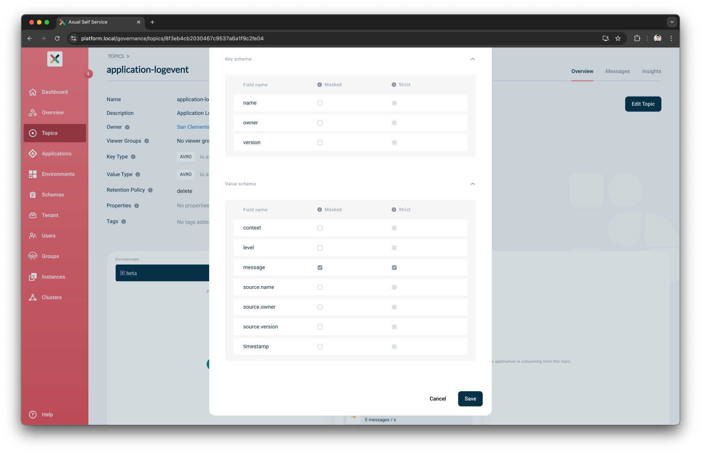Viewport: 701px width, 453px height.
Task: Switch to the Messages tab
Action: 618,72
